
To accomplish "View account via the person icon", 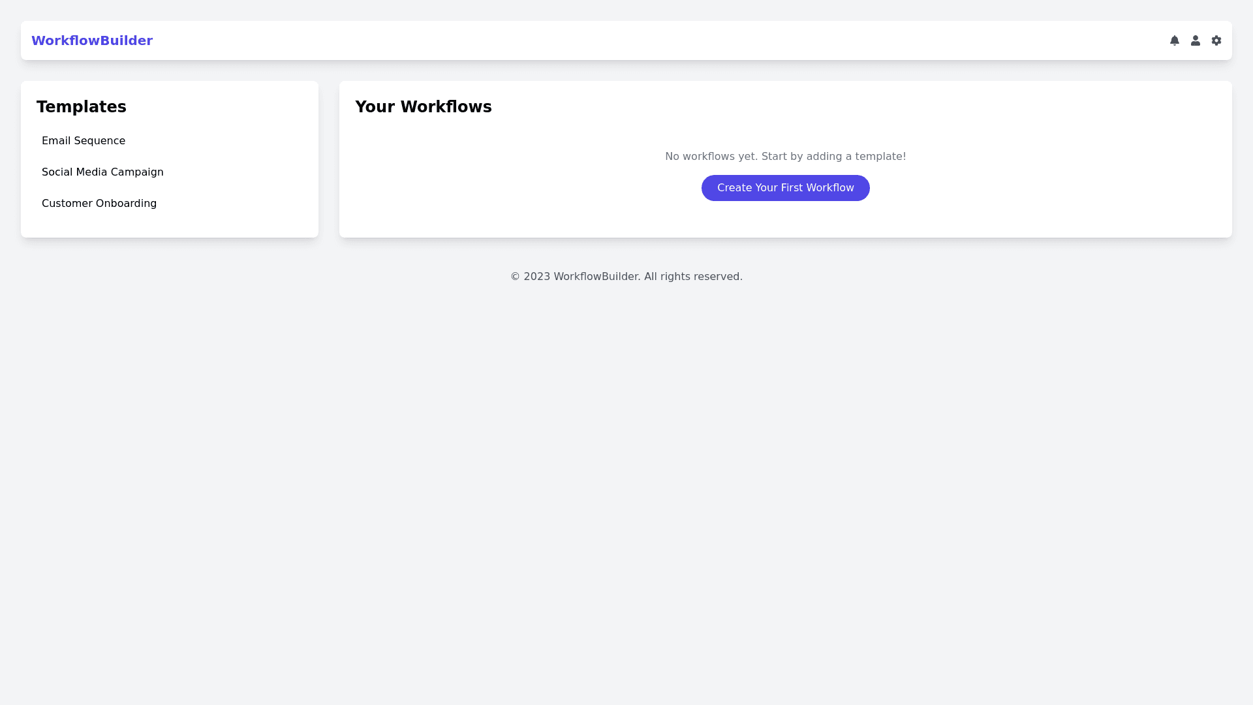I will click(1195, 40).
